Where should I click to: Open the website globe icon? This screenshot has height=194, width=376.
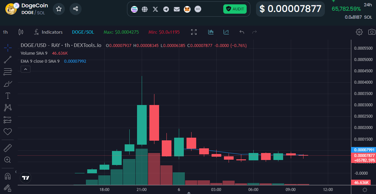(x=145, y=9)
